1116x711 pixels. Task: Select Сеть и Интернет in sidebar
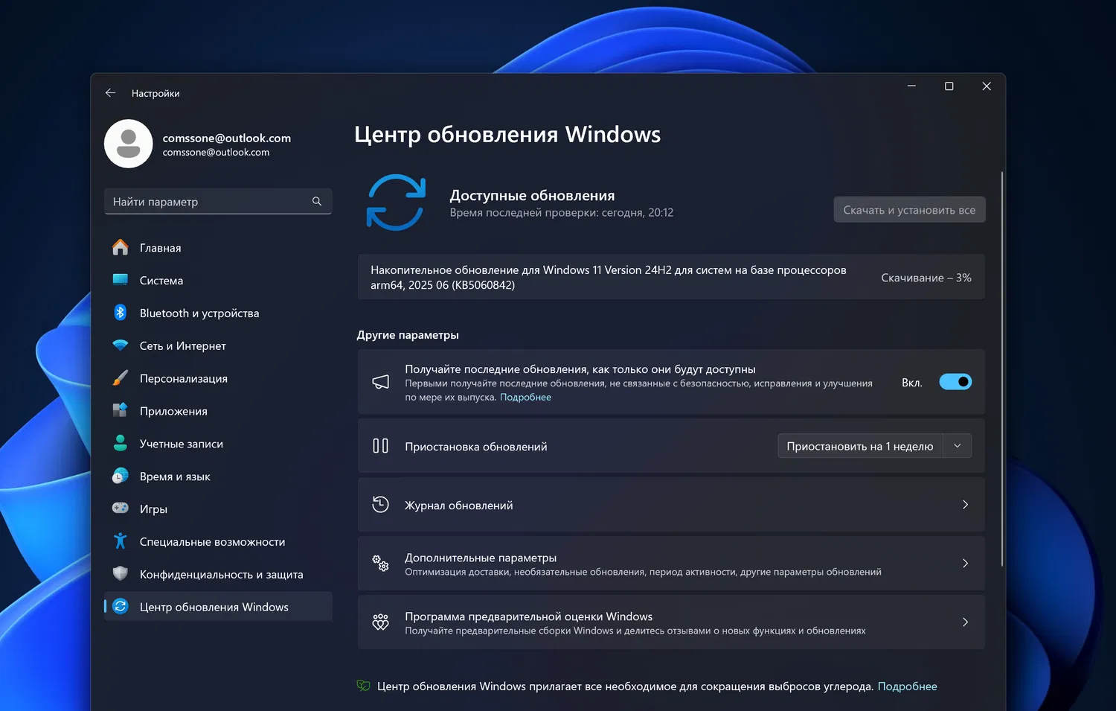pyautogui.click(x=218, y=346)
